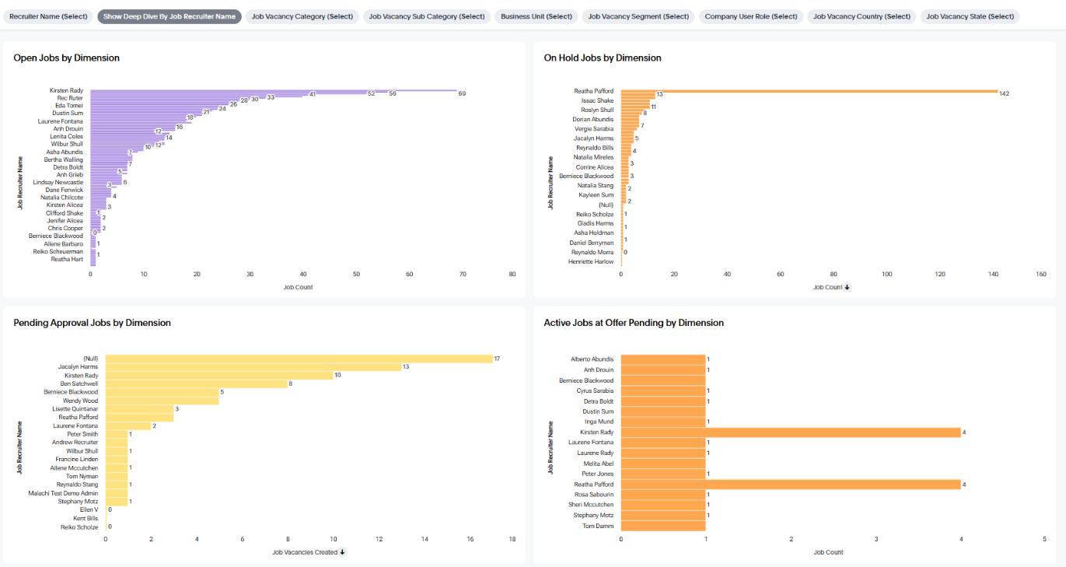Open the Job Vacancy State filter
1066x567 pixels.
click(969, 16)
